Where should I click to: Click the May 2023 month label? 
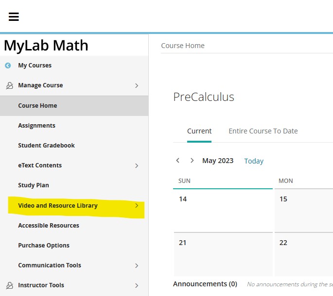pyautogui.click(x=218, y=161)
